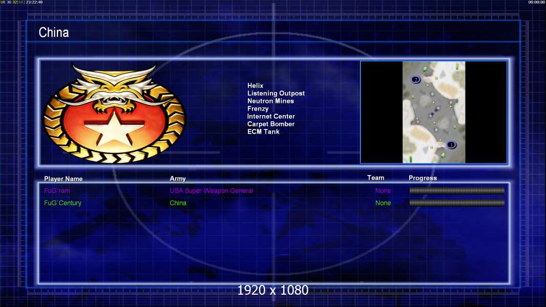Click FuG`Century's loading progress bar
The width and height of the screenshot is (546, 307).
point(457,203)
